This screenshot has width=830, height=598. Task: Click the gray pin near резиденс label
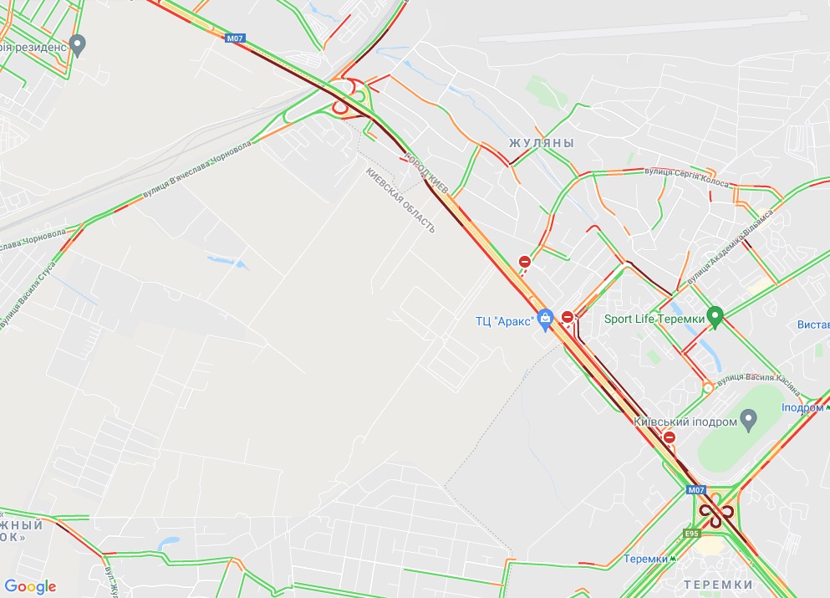click(x=78, y=46)
